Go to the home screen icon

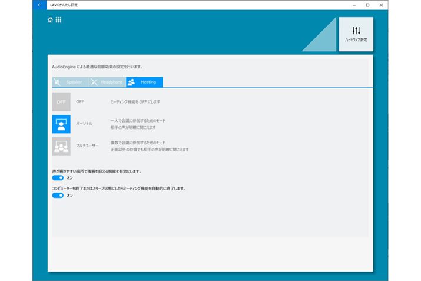point(51,20)
